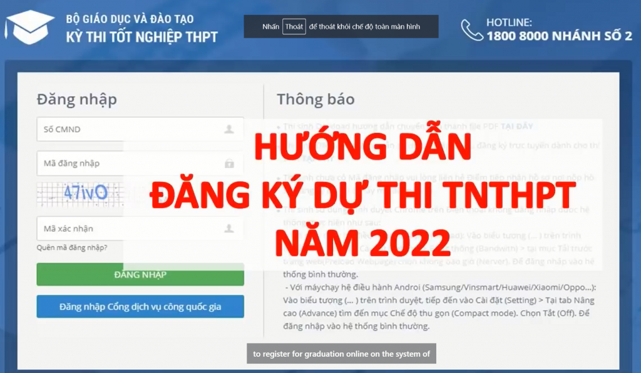
Task: Click the person icon in Số CMND field
Action: tap(230, 130)
